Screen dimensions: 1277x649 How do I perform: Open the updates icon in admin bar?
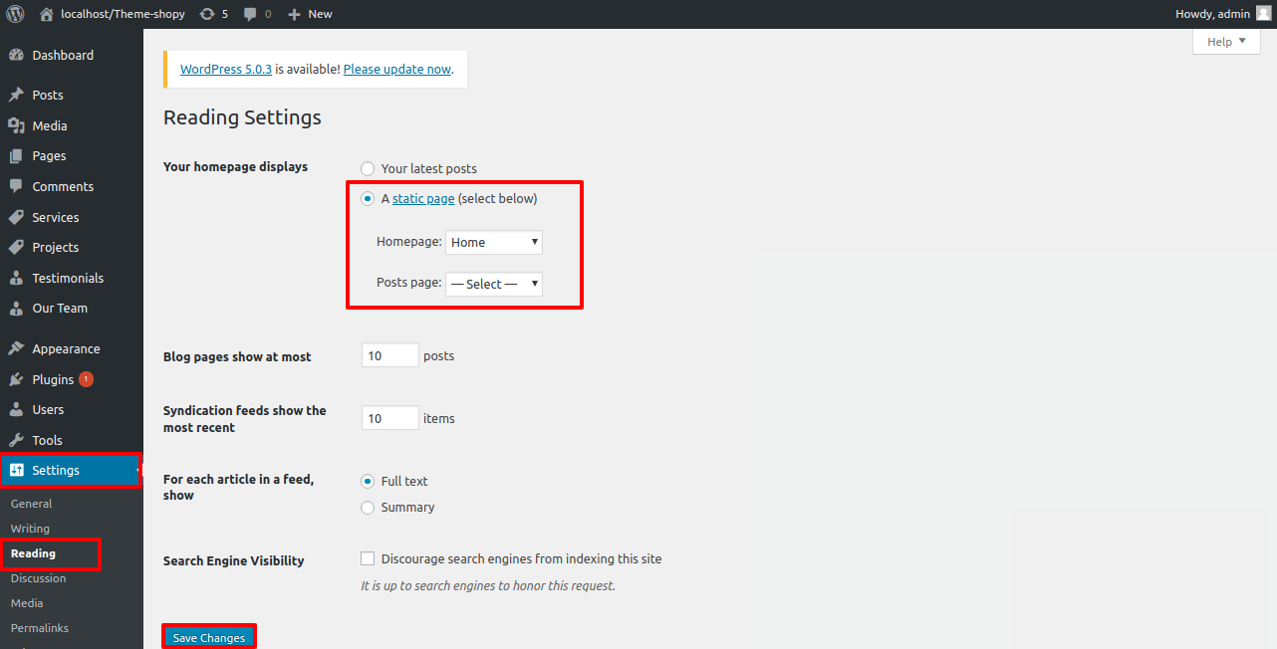206,14
